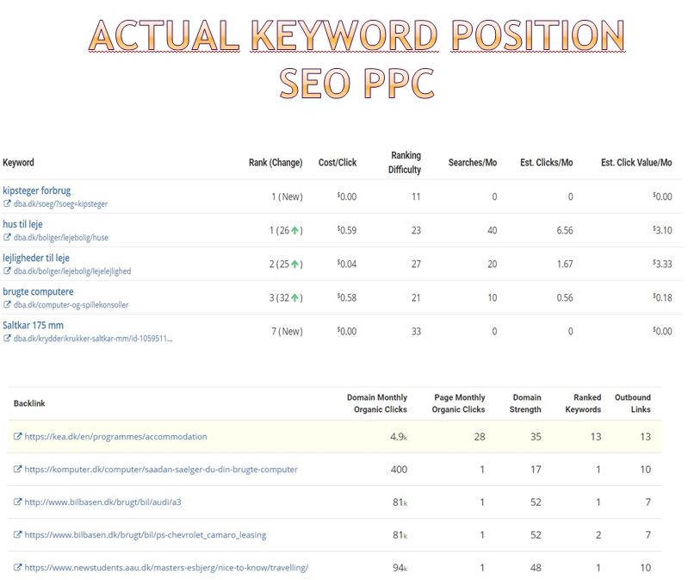
Task: Sort by Ranking Difficulty column header
Action: [405, 163]
